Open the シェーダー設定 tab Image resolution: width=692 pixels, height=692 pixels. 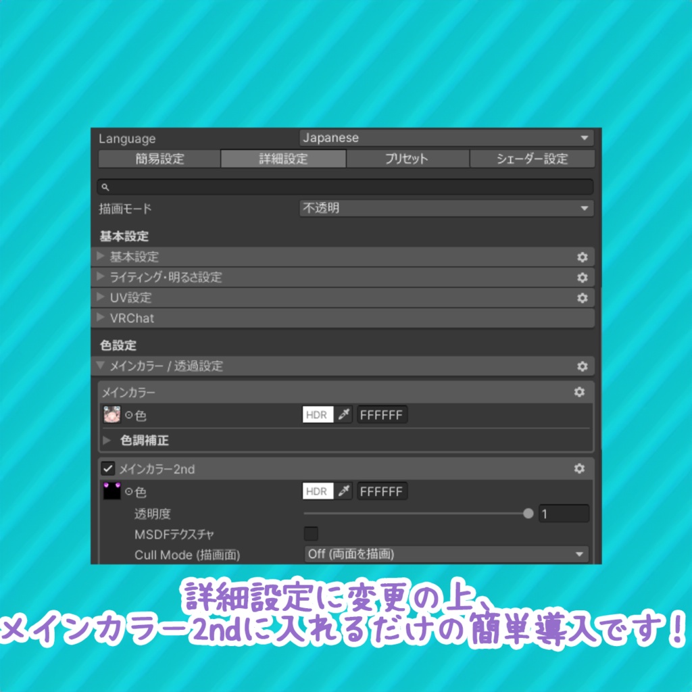click(x=530, y=159)
